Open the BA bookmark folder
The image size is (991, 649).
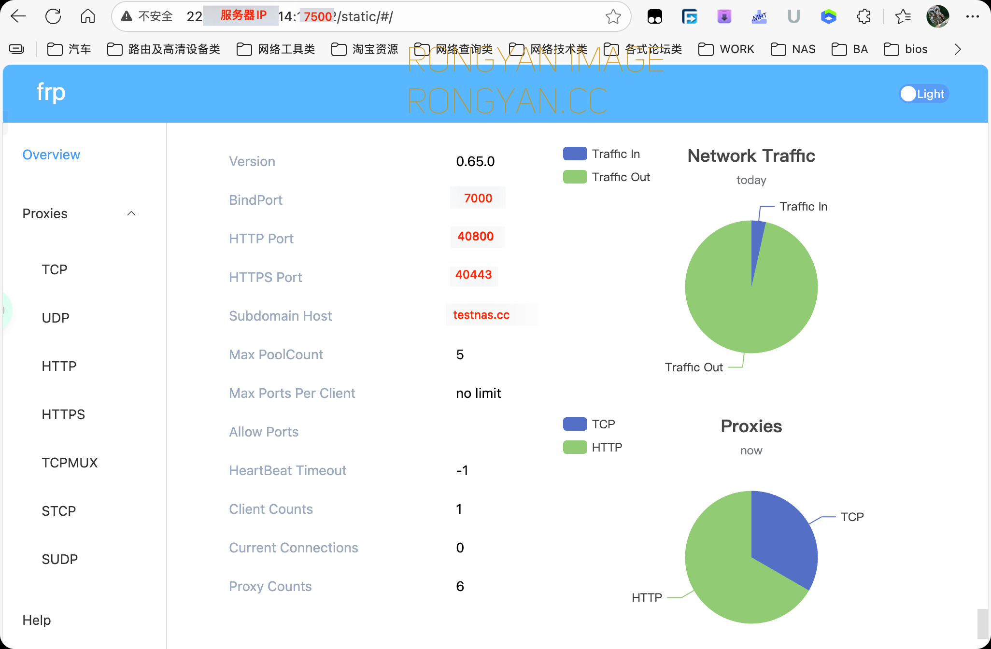pos(849,49)
